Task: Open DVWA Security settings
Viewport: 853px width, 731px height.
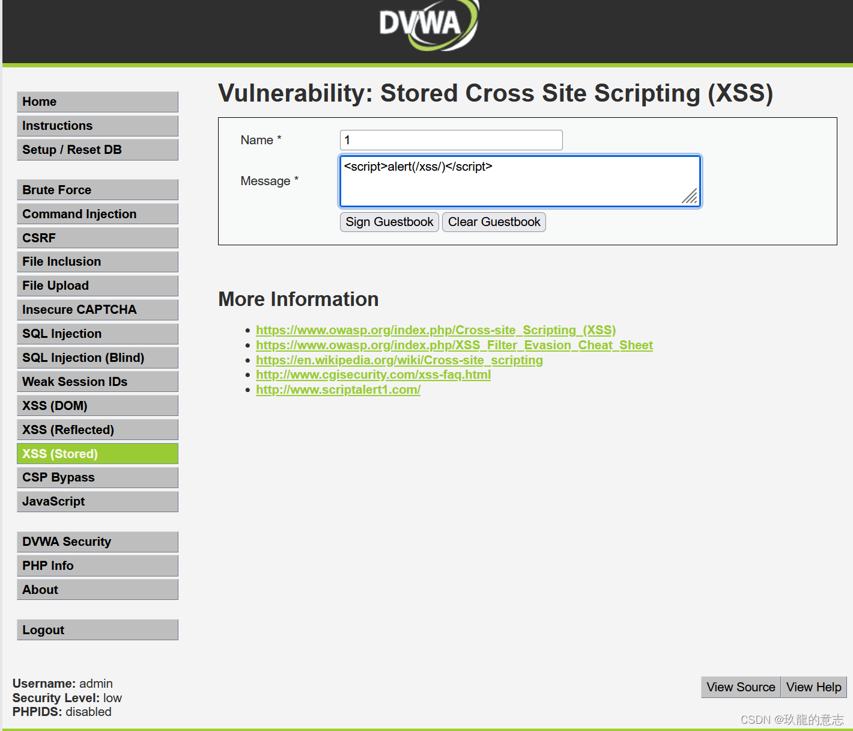Action: tap(97, 542)
